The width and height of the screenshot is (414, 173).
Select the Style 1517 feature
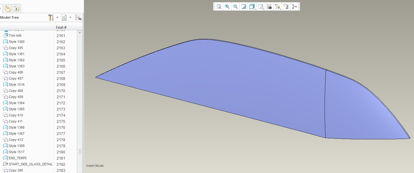click(17, 152)
